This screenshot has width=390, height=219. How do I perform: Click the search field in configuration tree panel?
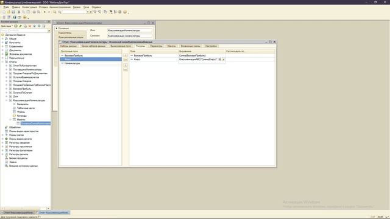[x=24, y=30]
